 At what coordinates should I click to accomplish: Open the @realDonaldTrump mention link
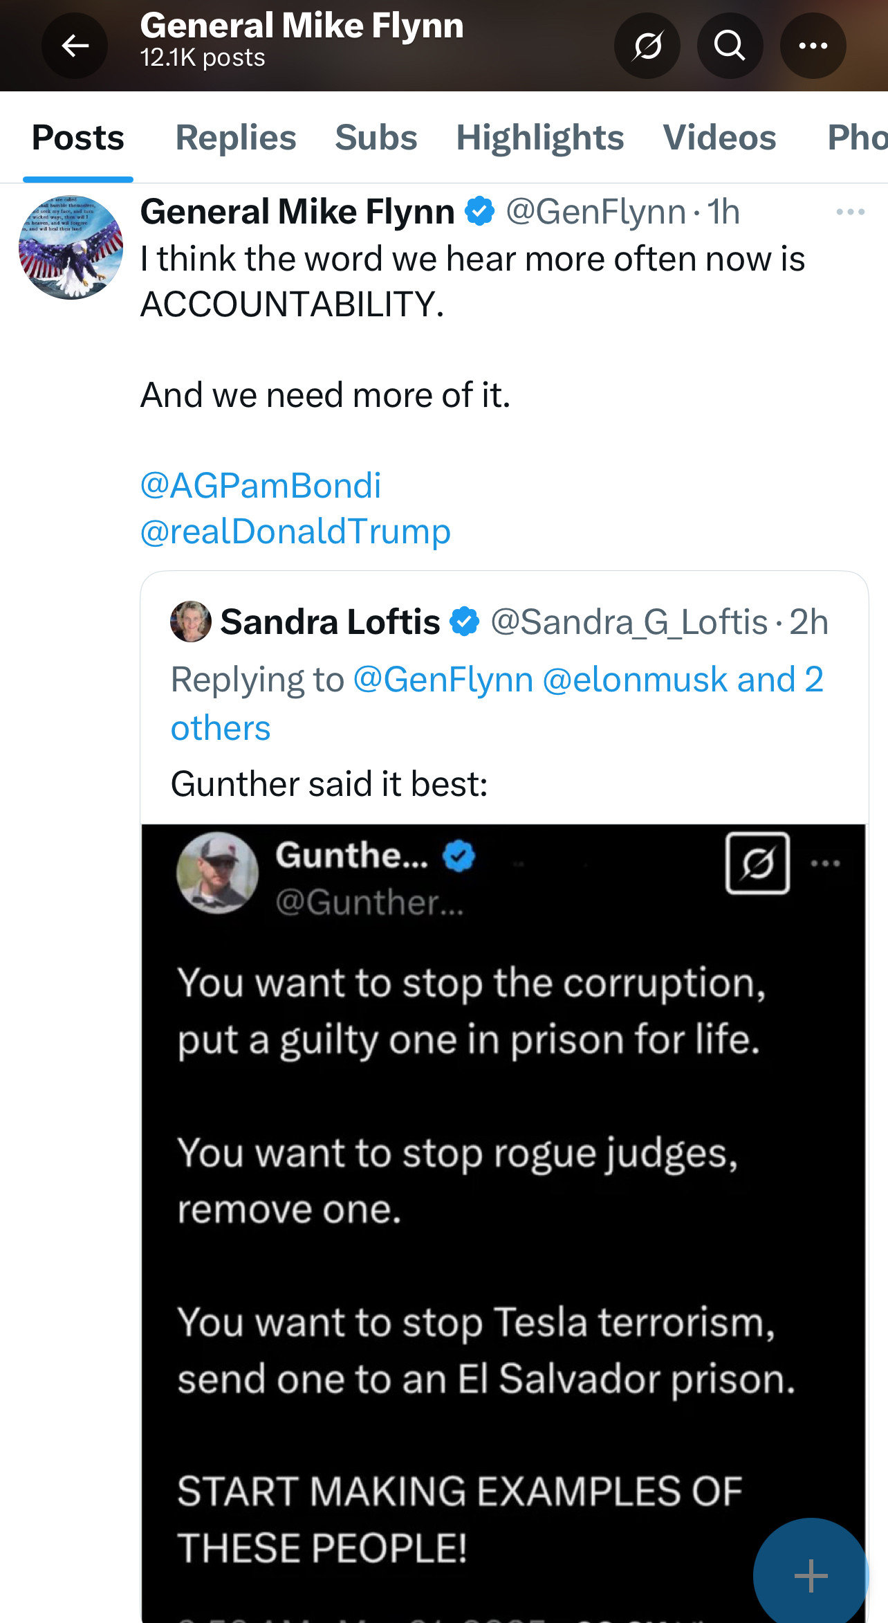coord(295,532)
